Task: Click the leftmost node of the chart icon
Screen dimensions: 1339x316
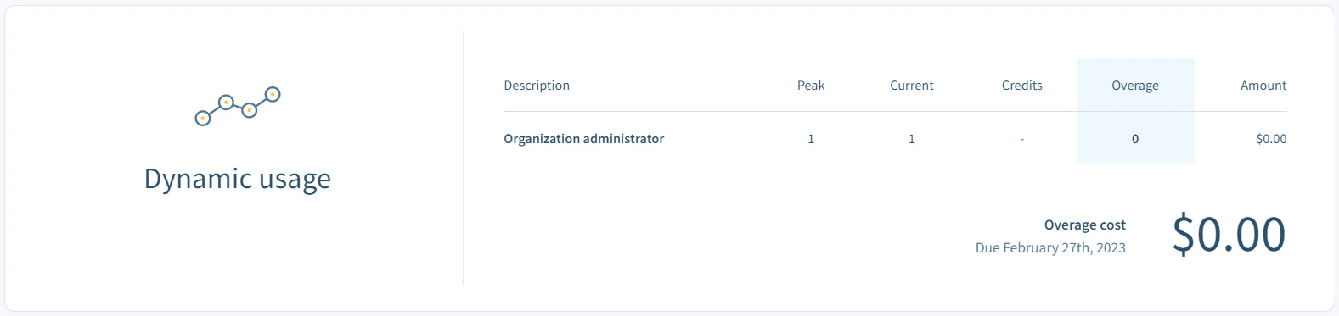Action: pos(203,119)
